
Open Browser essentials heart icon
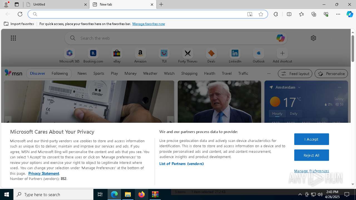[326, 14]
